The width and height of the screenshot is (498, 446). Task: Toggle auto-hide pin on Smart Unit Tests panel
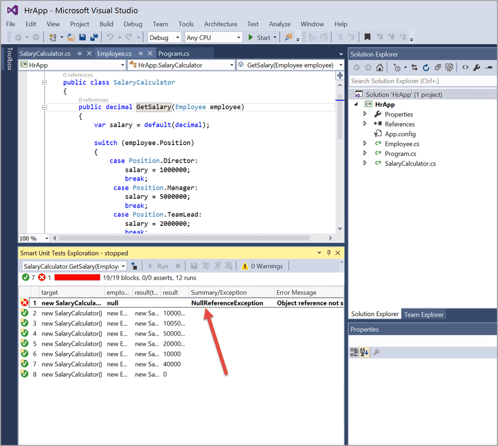click(329, 253)
